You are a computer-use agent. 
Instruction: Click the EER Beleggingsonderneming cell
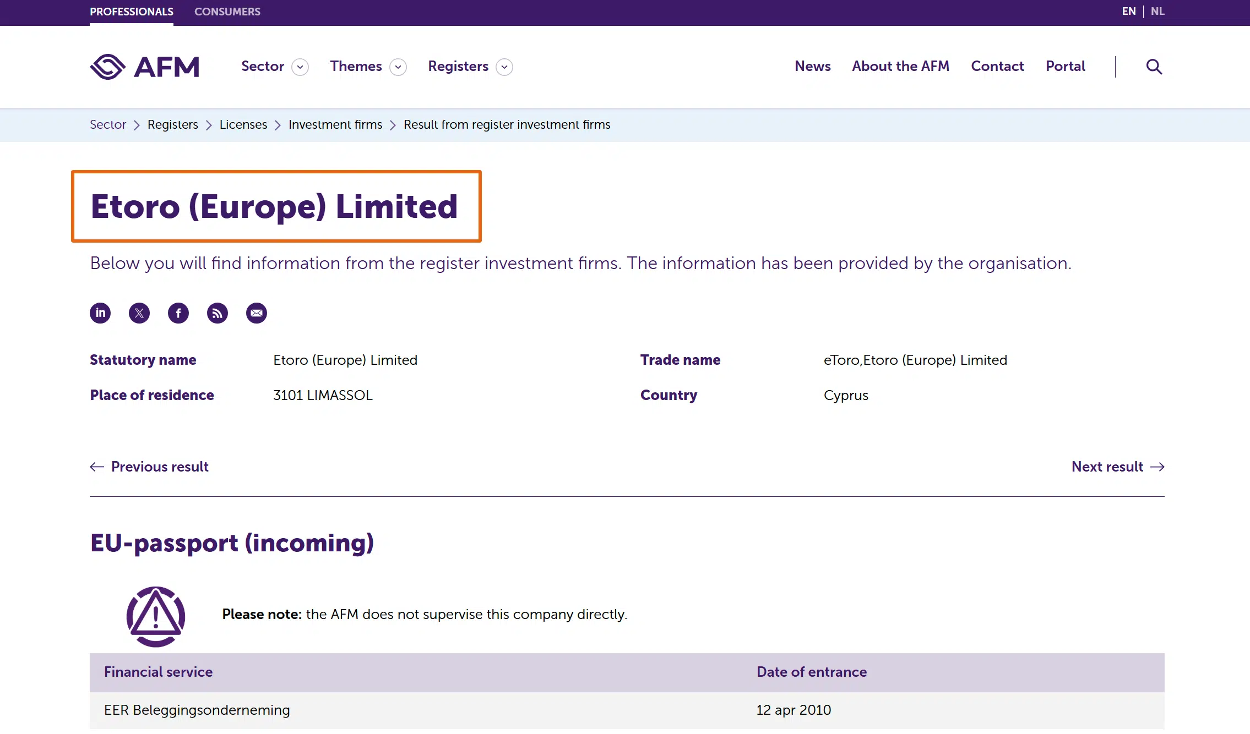point(197,710)
